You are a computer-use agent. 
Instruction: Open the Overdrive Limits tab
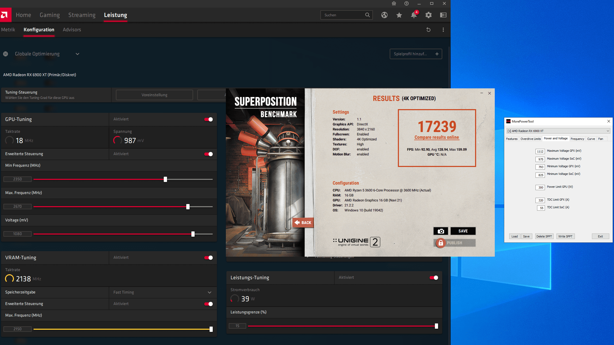[530, 139]
